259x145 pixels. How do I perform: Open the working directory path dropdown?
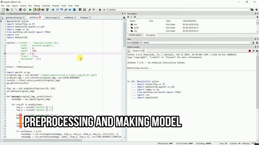tap(249, 10)
